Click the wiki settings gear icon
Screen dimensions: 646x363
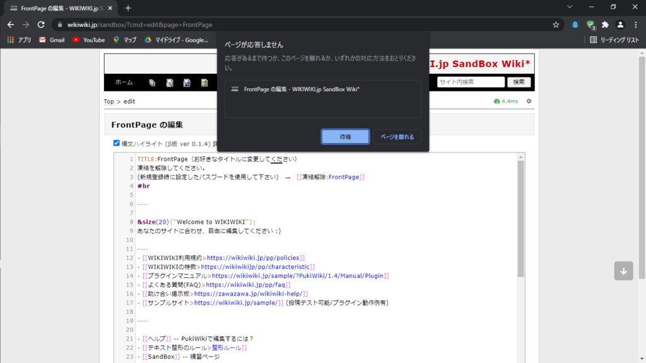(x=529, y=101)
